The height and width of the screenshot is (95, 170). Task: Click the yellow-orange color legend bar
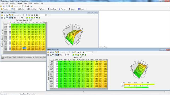pos(139,84)
